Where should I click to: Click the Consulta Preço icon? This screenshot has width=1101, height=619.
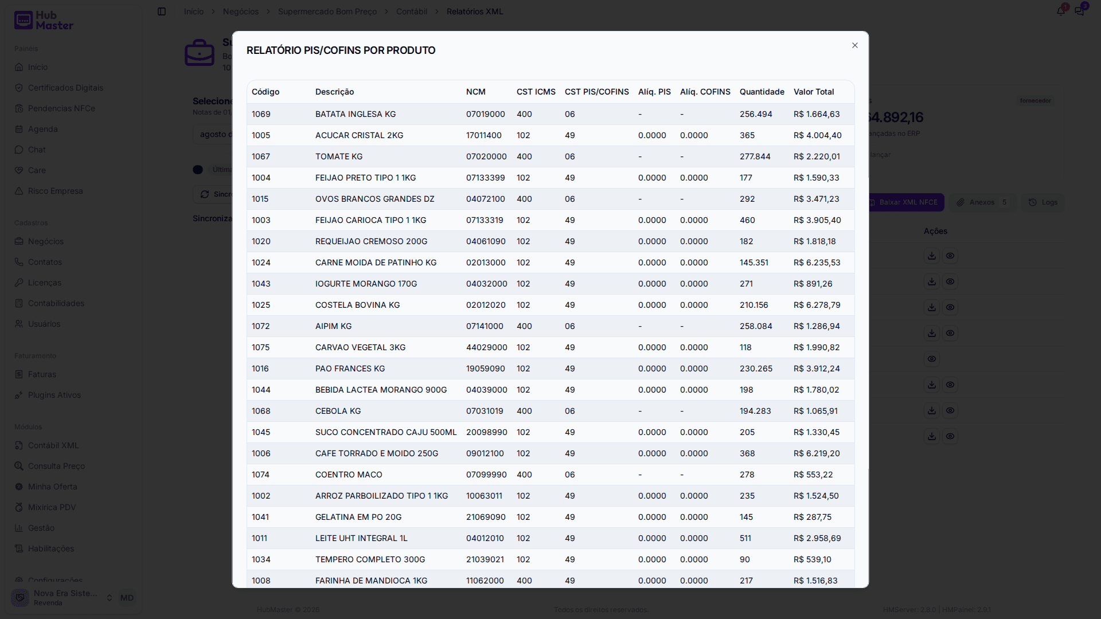(19, 466)
